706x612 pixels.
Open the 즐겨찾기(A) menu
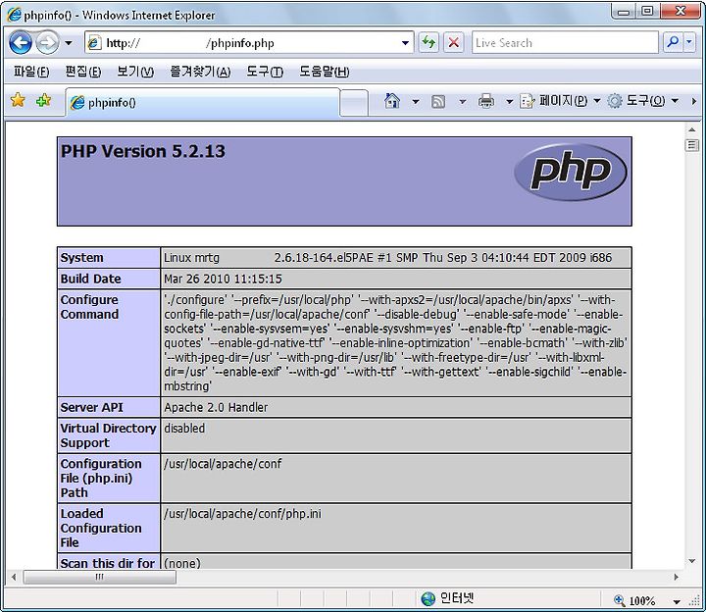200,72
